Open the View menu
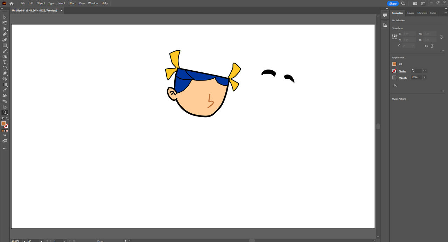This screenshot has width=448, height=242. pyautogui.click(x=82, y=3)
